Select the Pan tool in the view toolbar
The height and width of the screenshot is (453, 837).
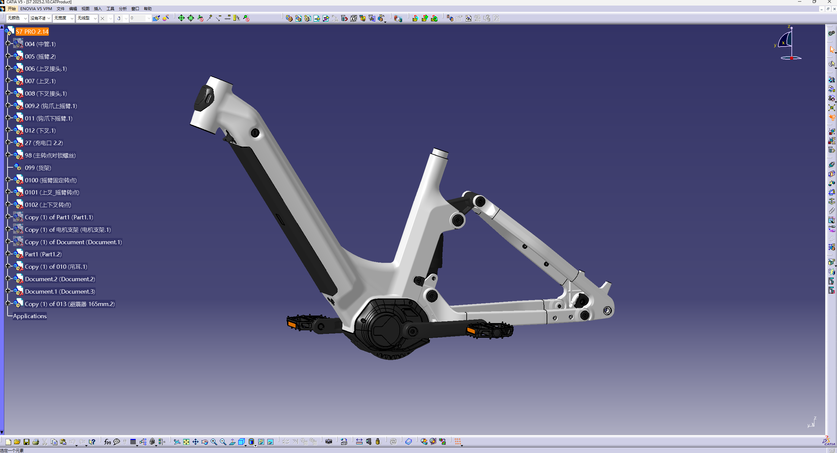196,441
